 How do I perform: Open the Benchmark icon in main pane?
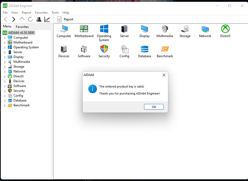pos(165,49)
